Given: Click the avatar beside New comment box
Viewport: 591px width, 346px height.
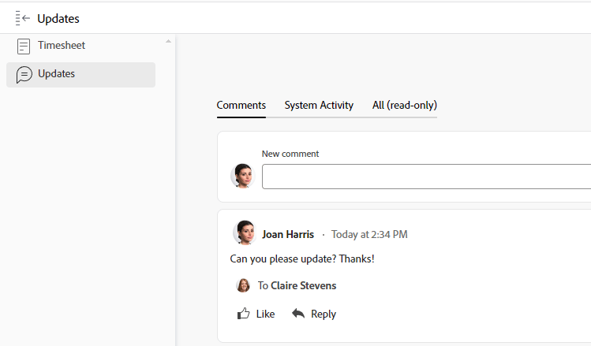Looking at the screenshot, I should point(243,176).
